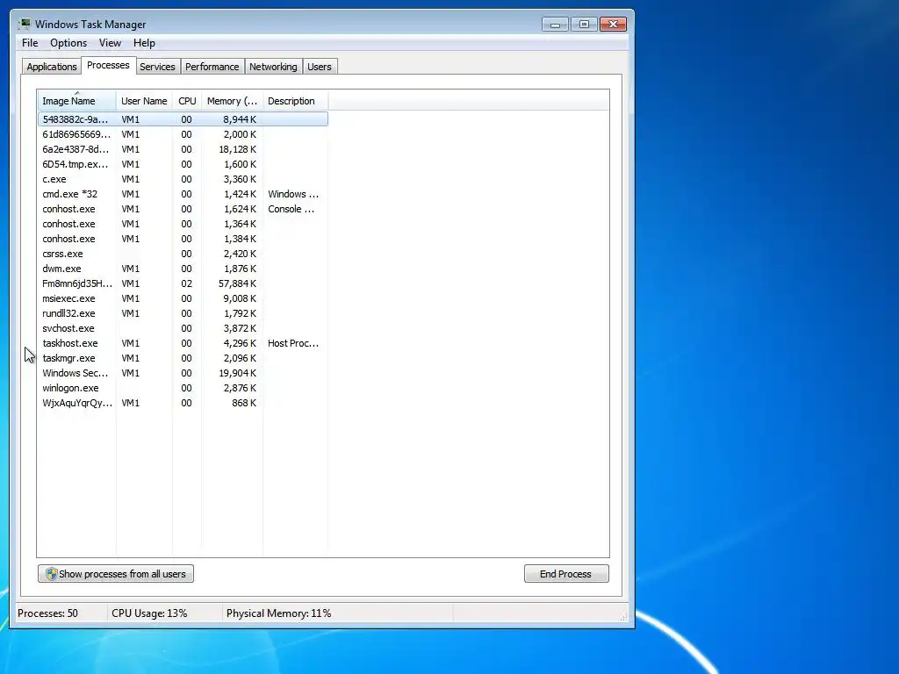Click Show processes from all users button
The width and height of the screenshot is (899, 674).
coord(116,574)
